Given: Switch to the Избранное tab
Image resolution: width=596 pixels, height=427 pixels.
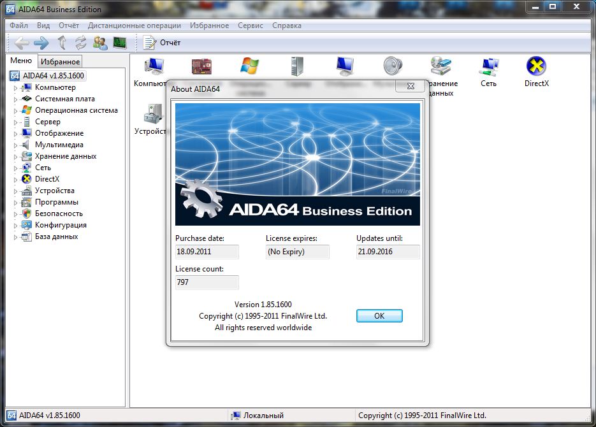Looking at the screenshot, I should (60, 62).
